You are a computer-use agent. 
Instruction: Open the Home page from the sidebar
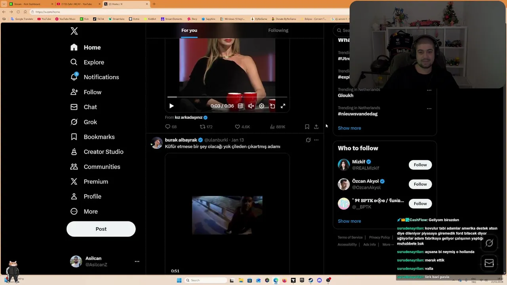click(86, 47)
